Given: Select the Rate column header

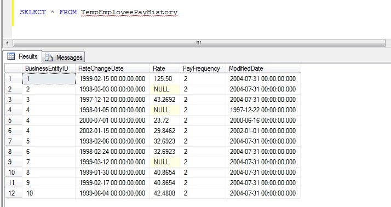Looking at the screenshot, I should pos(165,68).
